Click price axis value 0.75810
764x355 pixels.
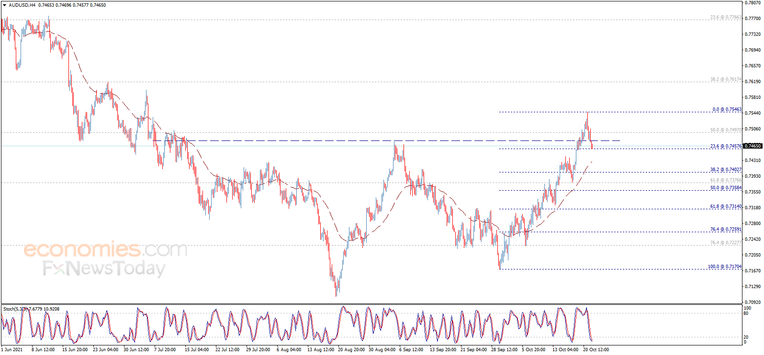(x=753, y=97)
